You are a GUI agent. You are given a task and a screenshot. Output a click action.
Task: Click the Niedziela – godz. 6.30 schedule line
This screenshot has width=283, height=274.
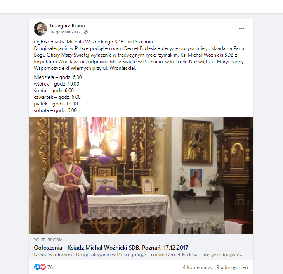coord(58,77)
